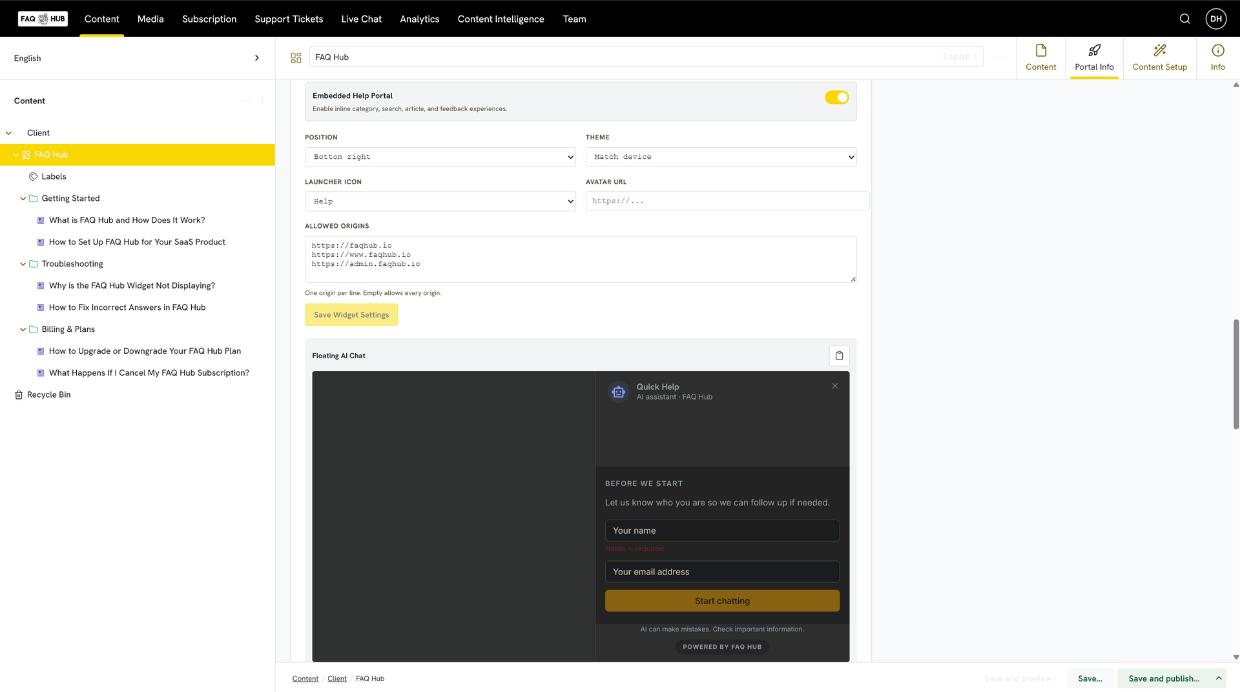Viewport: 1240px width, 692px height.
Task: Click the Troubleshooting folder icon
Action: pos(34,264)
